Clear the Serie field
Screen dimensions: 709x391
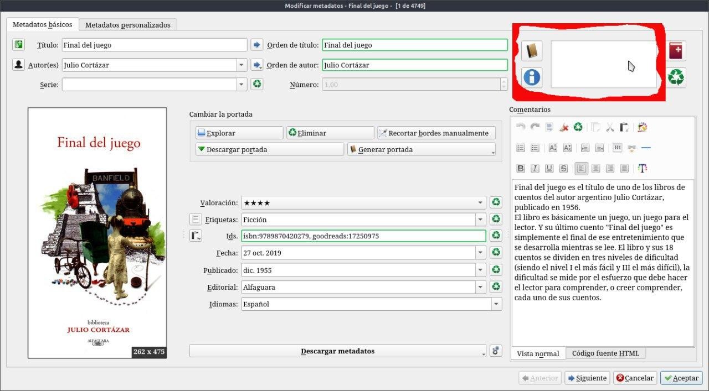[256, 84]
